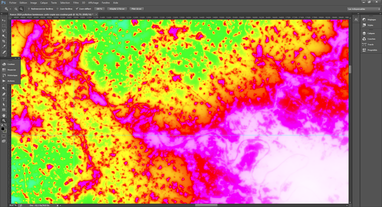Select the Magic Wand tool
Screen dimensions: 382x207
point(4,36)
